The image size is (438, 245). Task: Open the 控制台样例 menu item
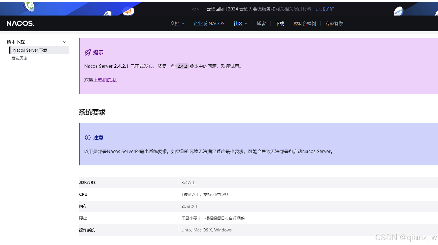click(305, 23)
